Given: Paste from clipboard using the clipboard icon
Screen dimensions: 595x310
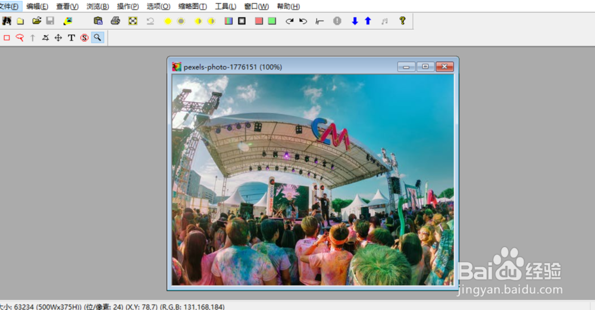Looking at the screenshot, I should 98,21.
